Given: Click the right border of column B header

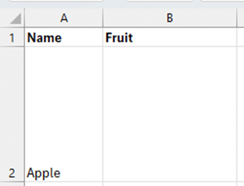Looking at the screenshot, I should pos(237,19).
